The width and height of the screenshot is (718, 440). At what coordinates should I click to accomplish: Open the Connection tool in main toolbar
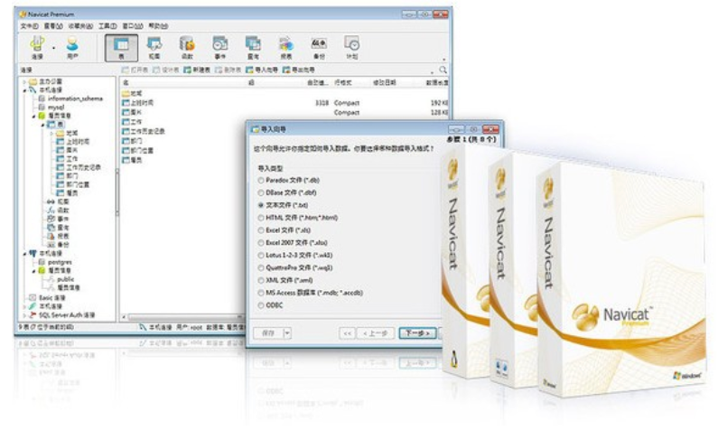tap(37, 47)
